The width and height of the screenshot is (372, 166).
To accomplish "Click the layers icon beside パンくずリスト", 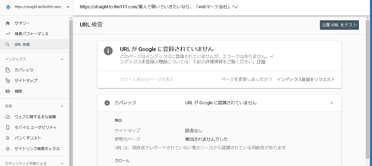I will [8, 138].
